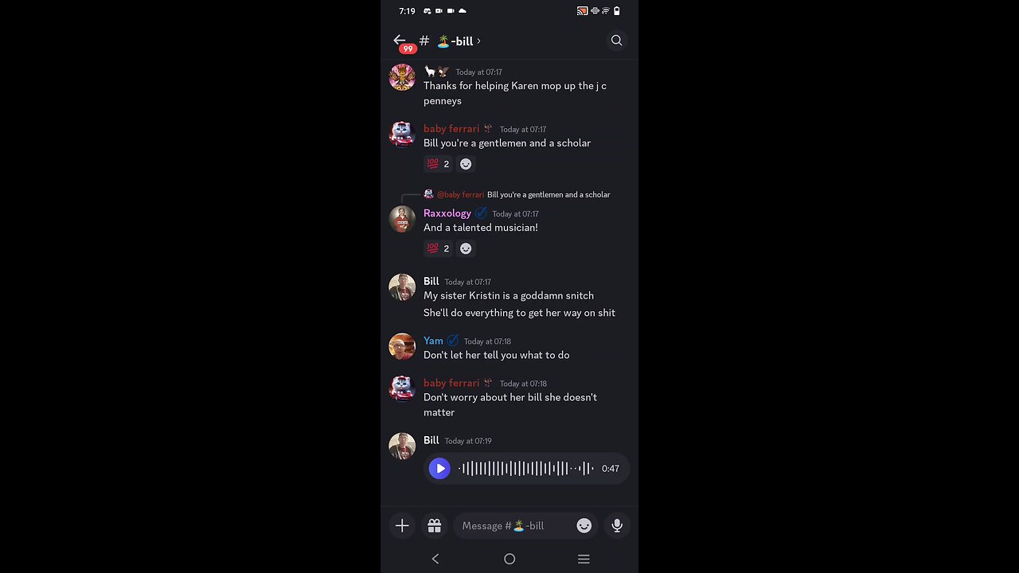1019x573 pixels.
Task: Toggle the 100 reaction on baby ferrari's message
Action: tap(438, 164)
